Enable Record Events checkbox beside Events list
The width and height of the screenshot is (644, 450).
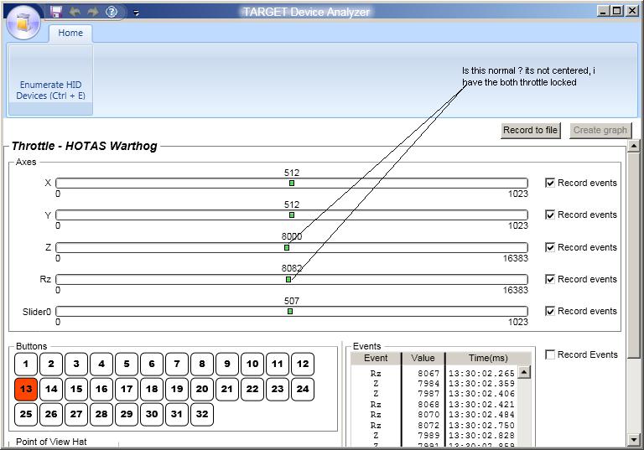point(550,354)
